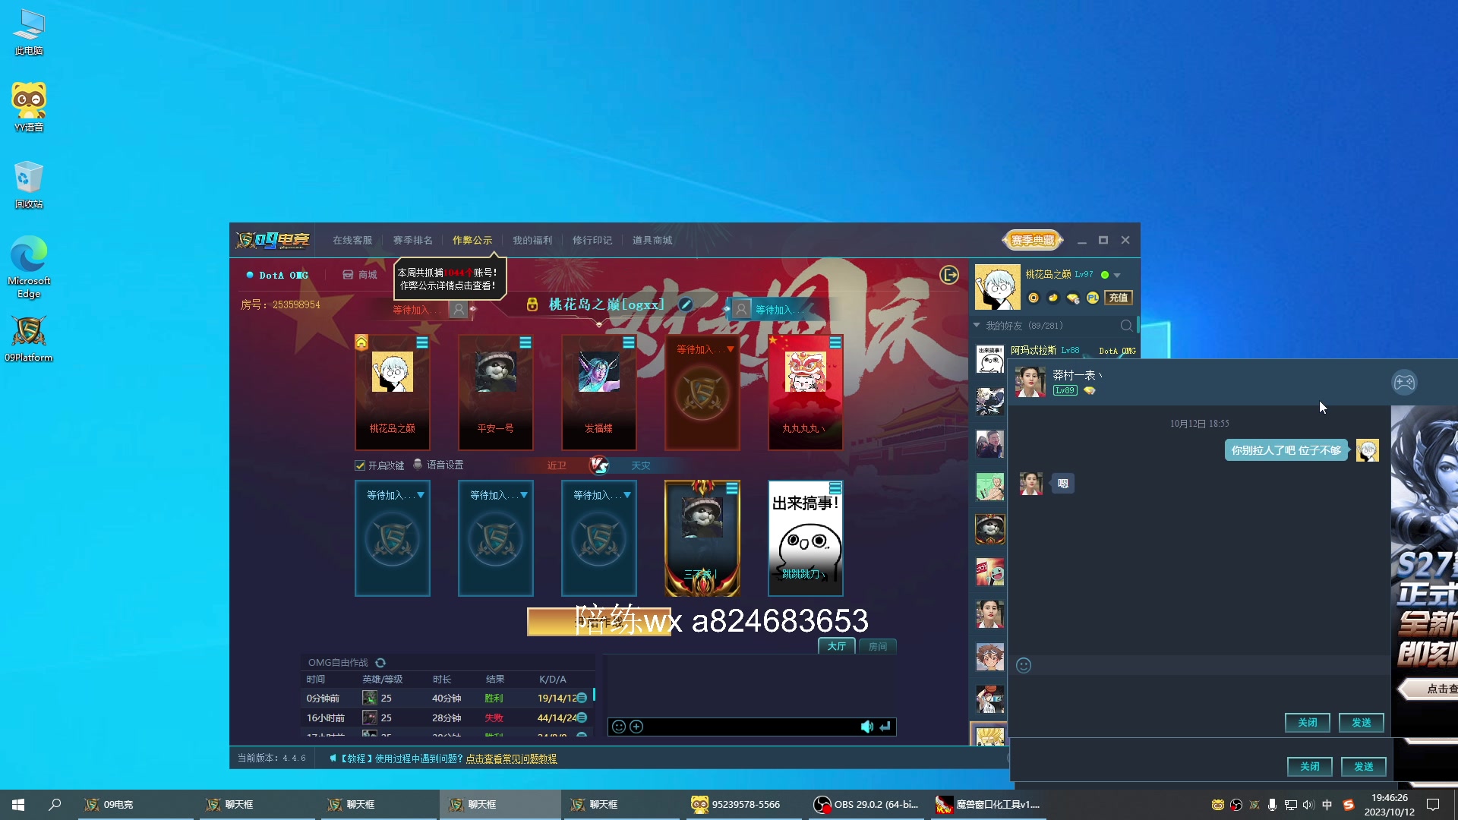Viewport: 1458px width, 820px height.
Task: Open the 赛季排名 menu
Action: coord(412,240)
